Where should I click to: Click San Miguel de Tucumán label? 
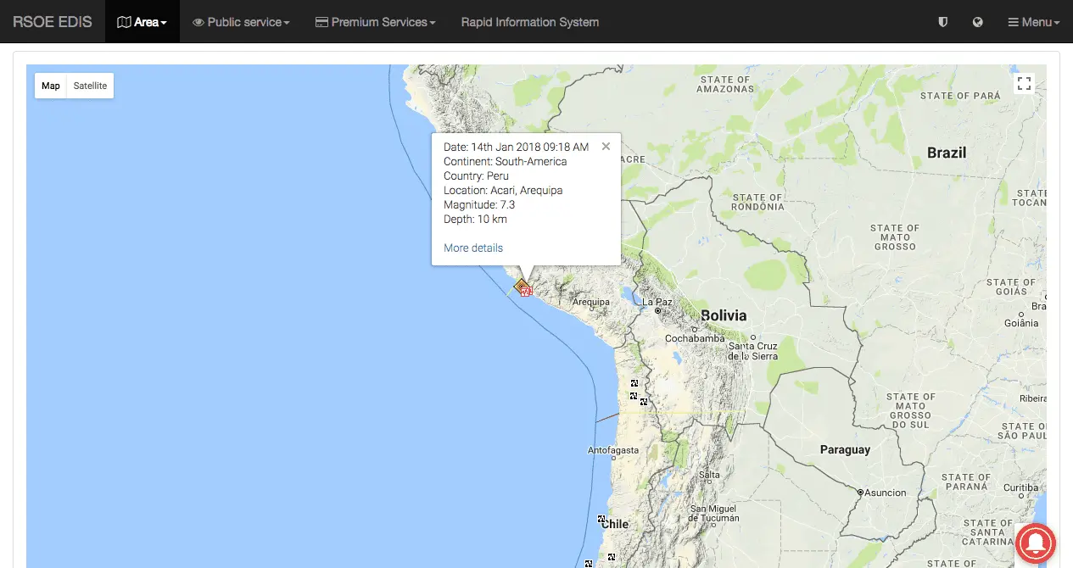tap(715, 514)
